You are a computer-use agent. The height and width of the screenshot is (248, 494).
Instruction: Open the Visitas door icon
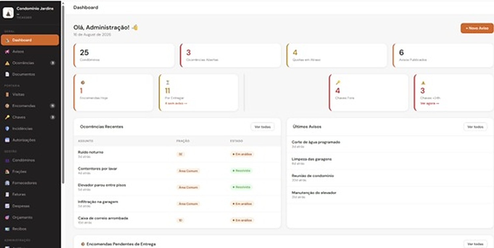click(x=7, y=95)
